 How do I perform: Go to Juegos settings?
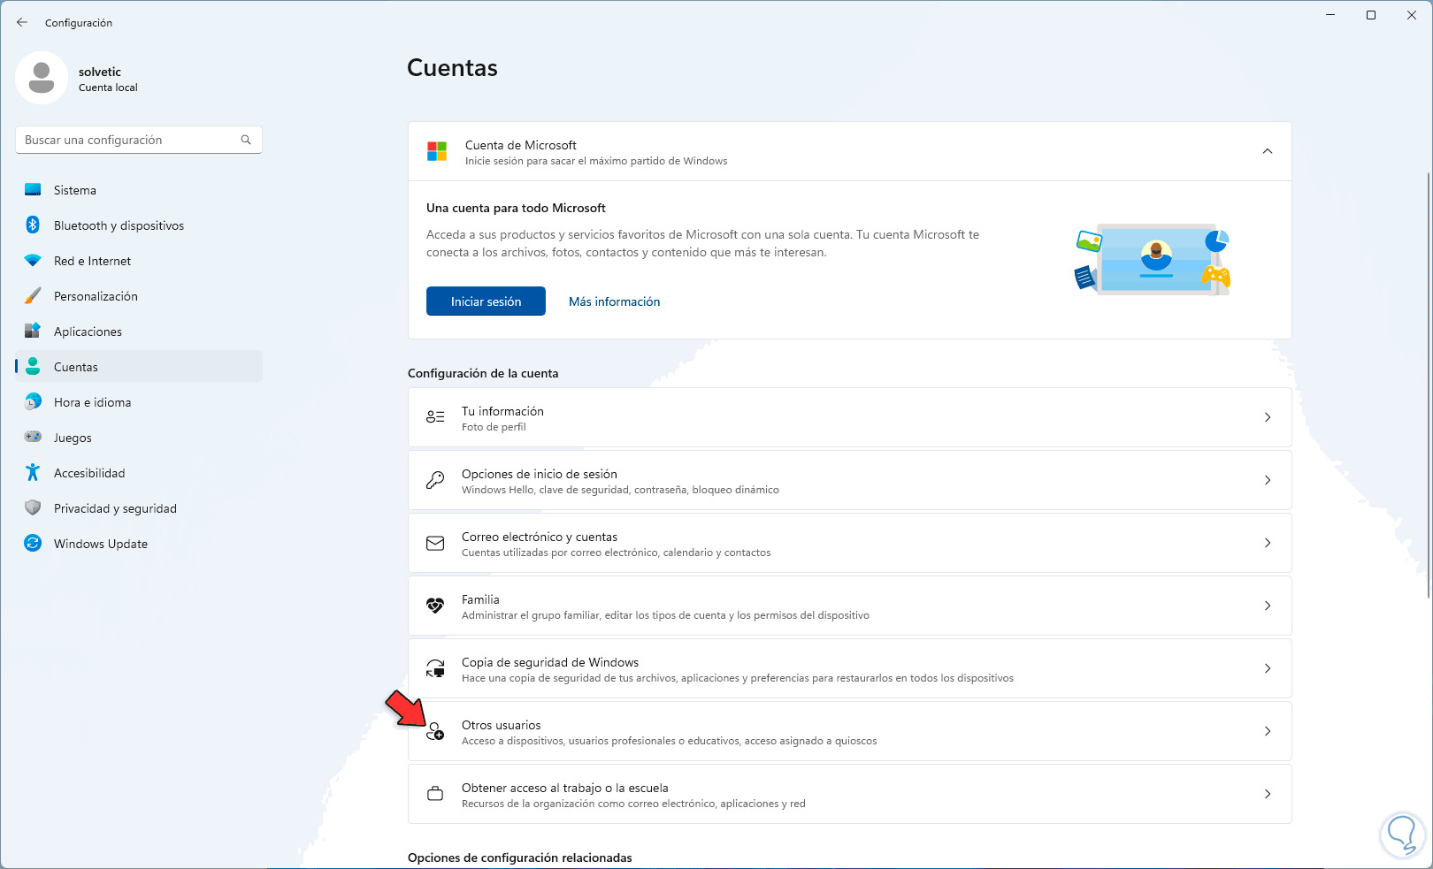(139, 438)
